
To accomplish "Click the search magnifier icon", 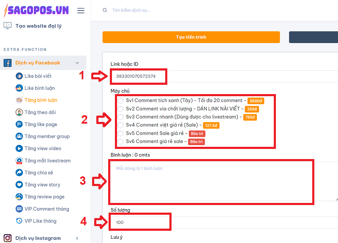I will point(105,10).
